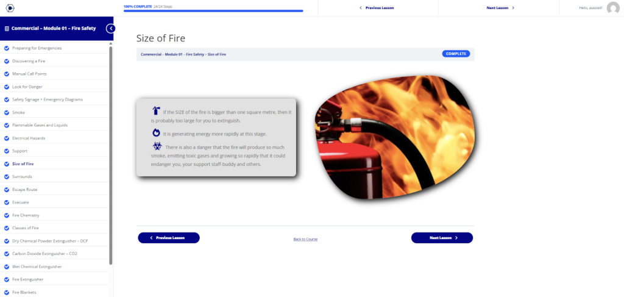Click the checkmark next to Evacuate

(6, 202)
